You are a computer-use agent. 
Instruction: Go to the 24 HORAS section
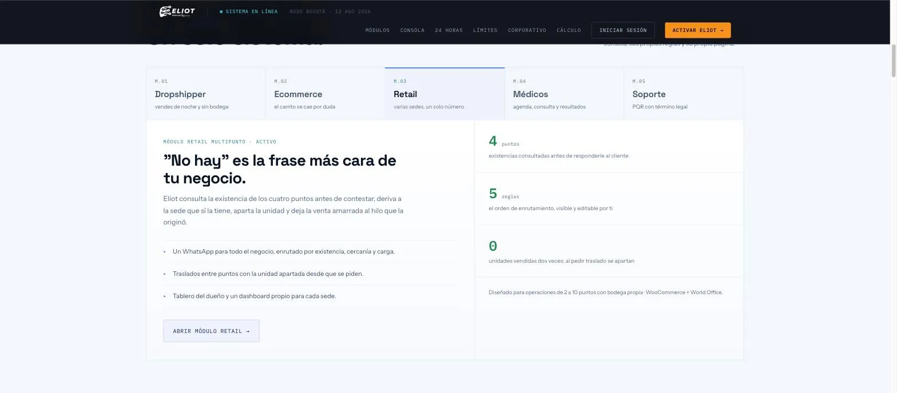449,30
